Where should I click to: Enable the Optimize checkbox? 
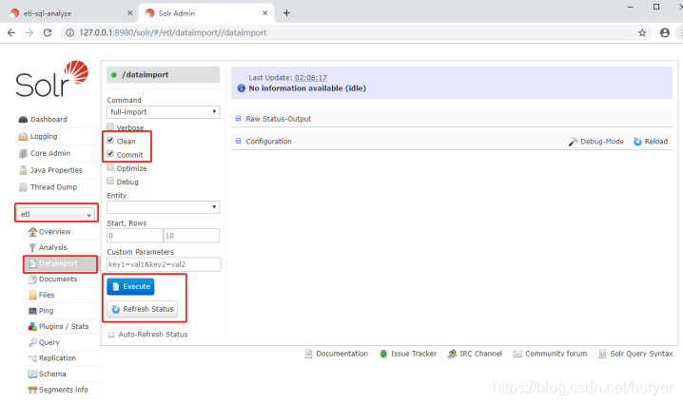(x=110, y=167)
